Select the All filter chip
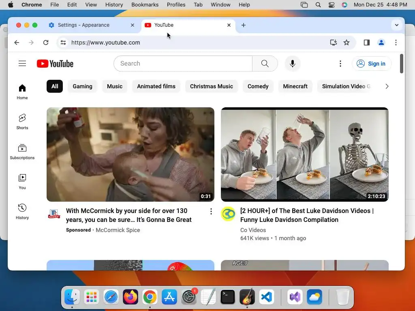Viewport: 415px width, 311px height. [55, 86]
